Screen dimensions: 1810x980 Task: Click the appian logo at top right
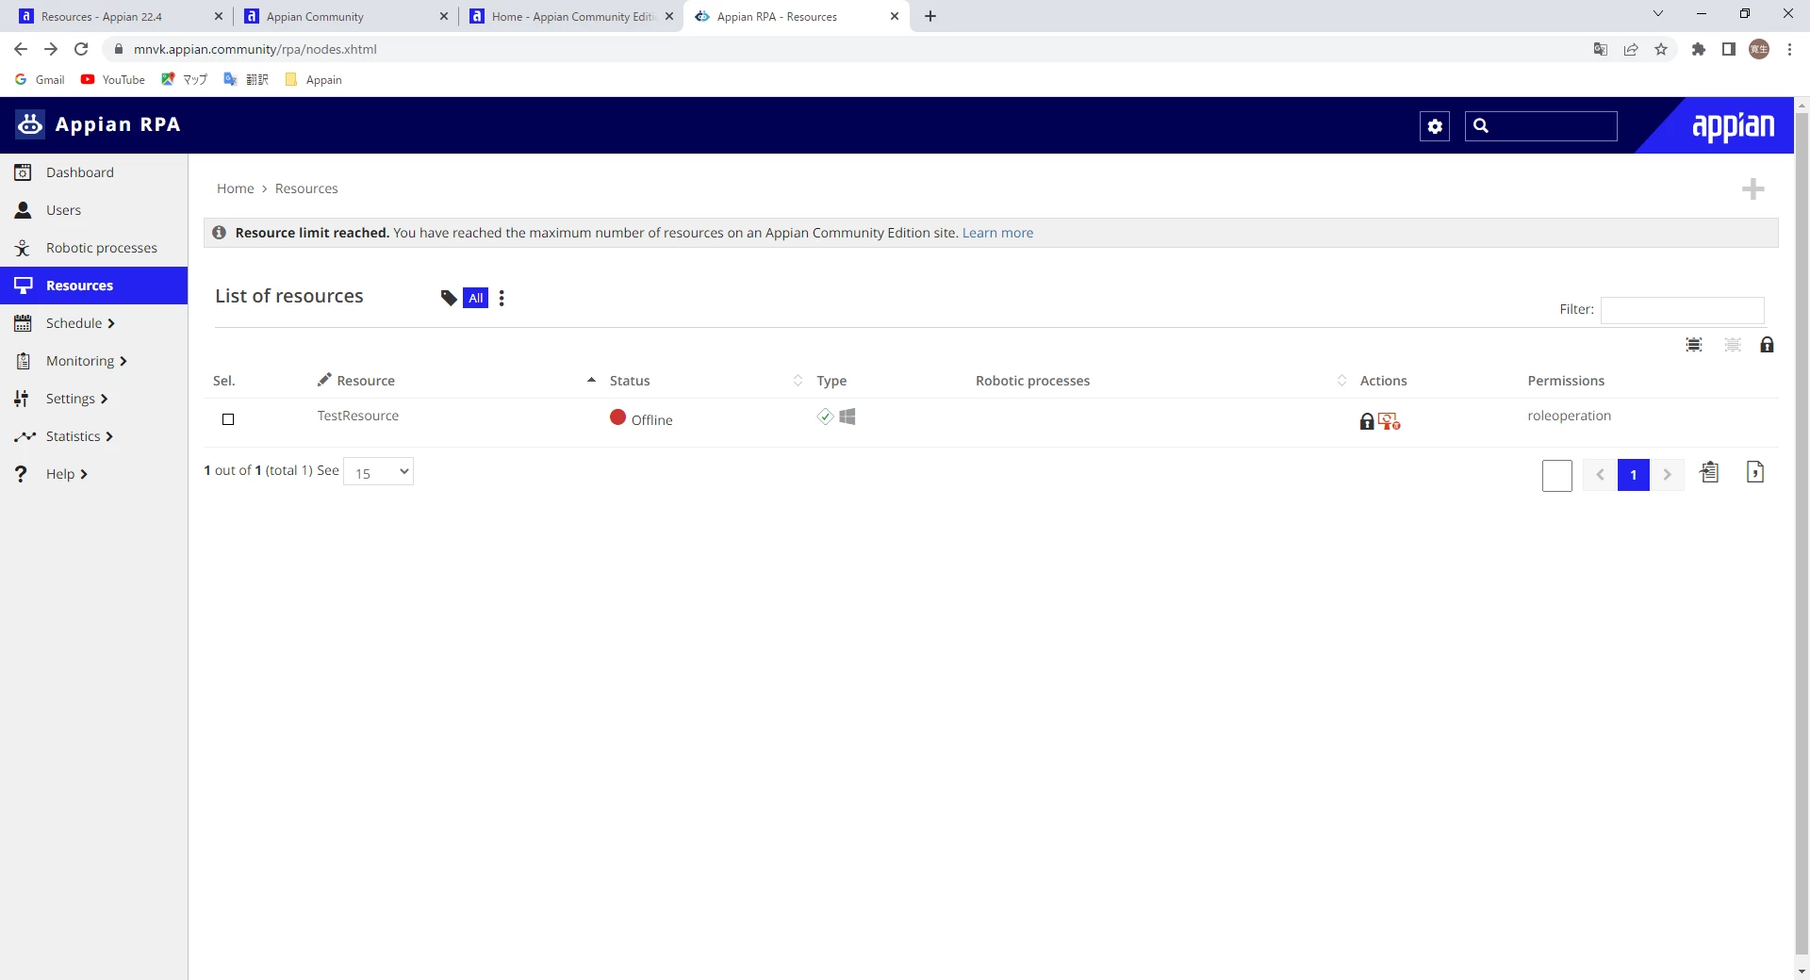click(x=1733, y=126)
